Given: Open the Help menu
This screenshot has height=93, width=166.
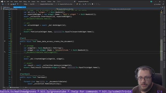Looking at the screenshot, I should (54, 2).
